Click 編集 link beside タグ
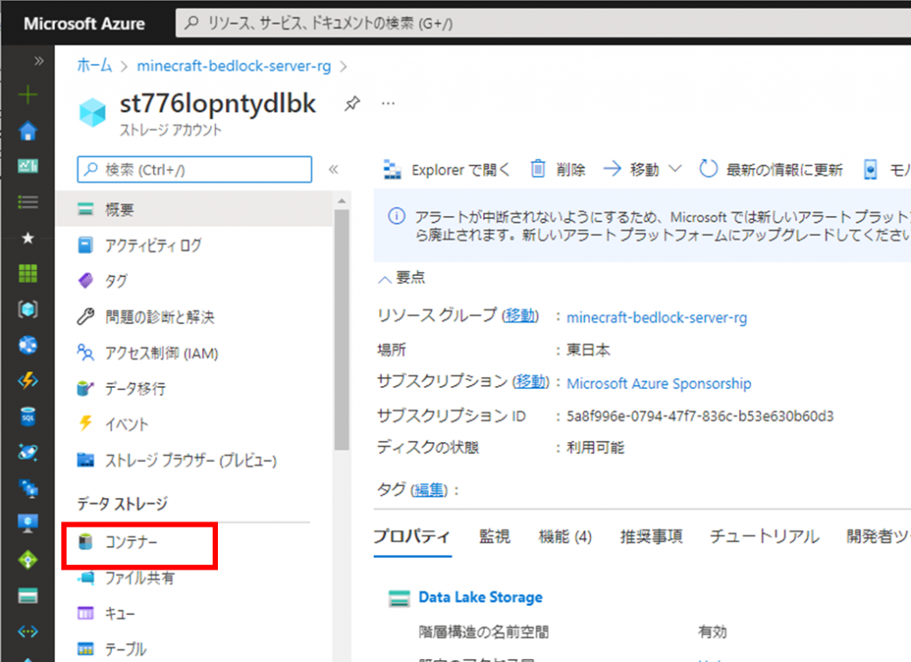This screenshot has width=911, height=662. pyautogui.click(x=429, y=490)
